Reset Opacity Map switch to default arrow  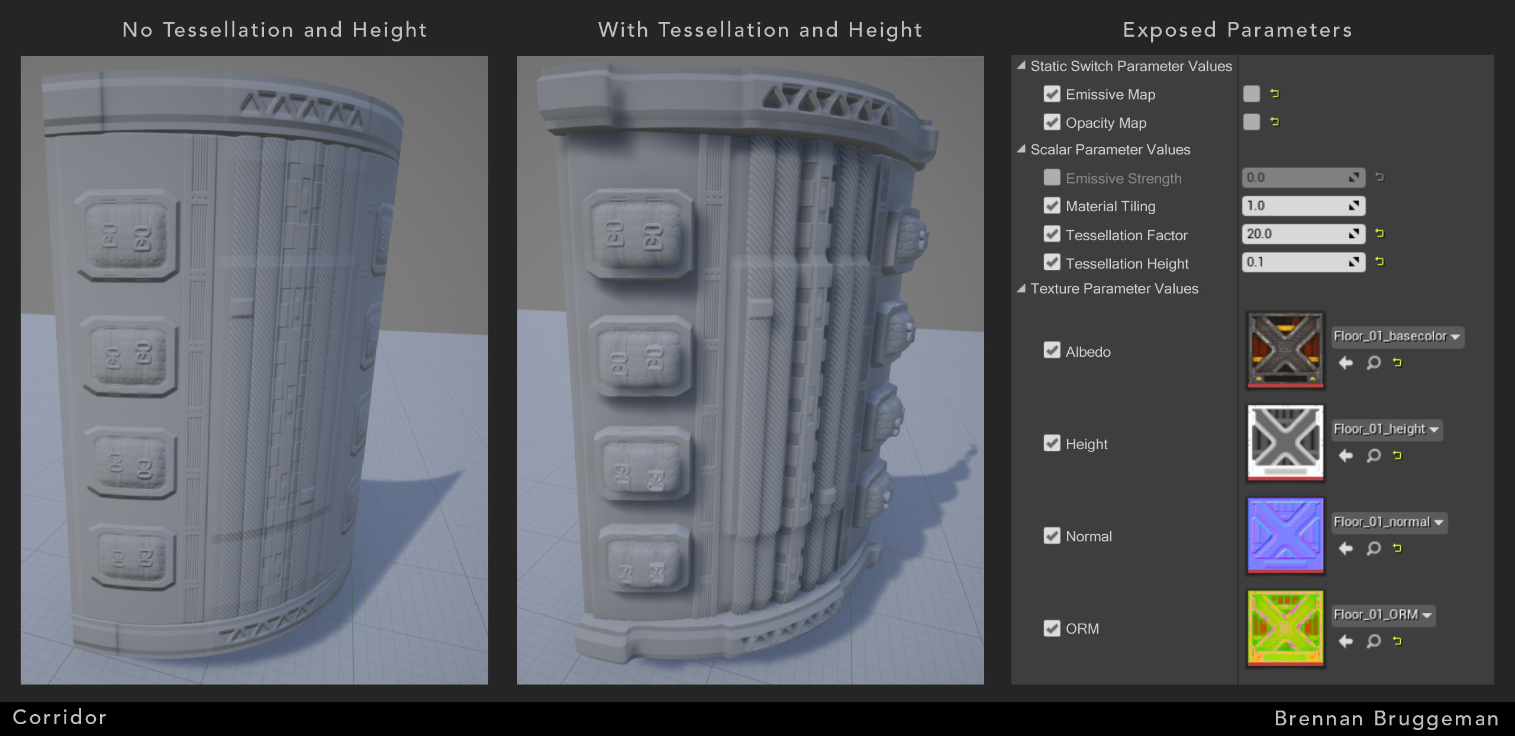(x=1275, y=122)
